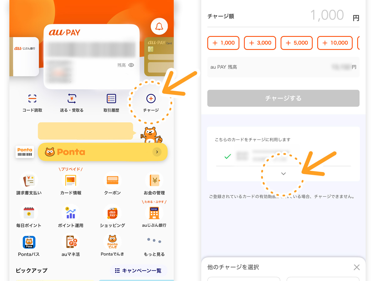Open the yellow Ponta banner
This screenshot has width=375, height=281.
(x=103, y=152)
